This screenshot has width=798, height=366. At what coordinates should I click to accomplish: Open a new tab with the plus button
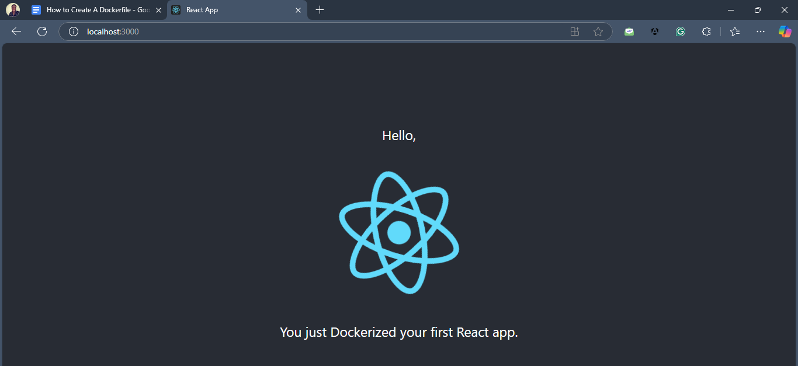coord(319,10)
